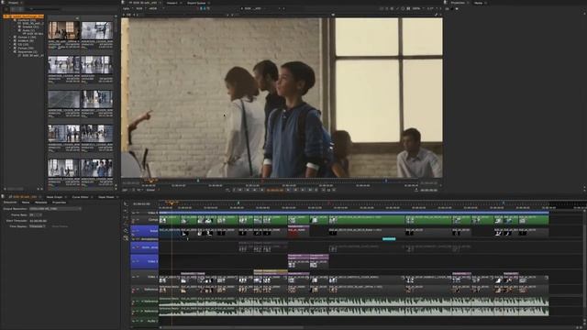Select the highlighted project root item

point(23,16)
